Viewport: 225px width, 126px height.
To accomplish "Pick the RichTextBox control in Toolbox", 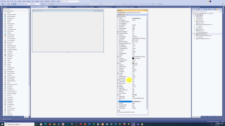I will tap(10, 103).
